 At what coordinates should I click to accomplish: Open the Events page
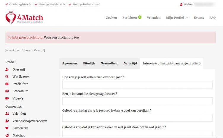click(199, 18)
